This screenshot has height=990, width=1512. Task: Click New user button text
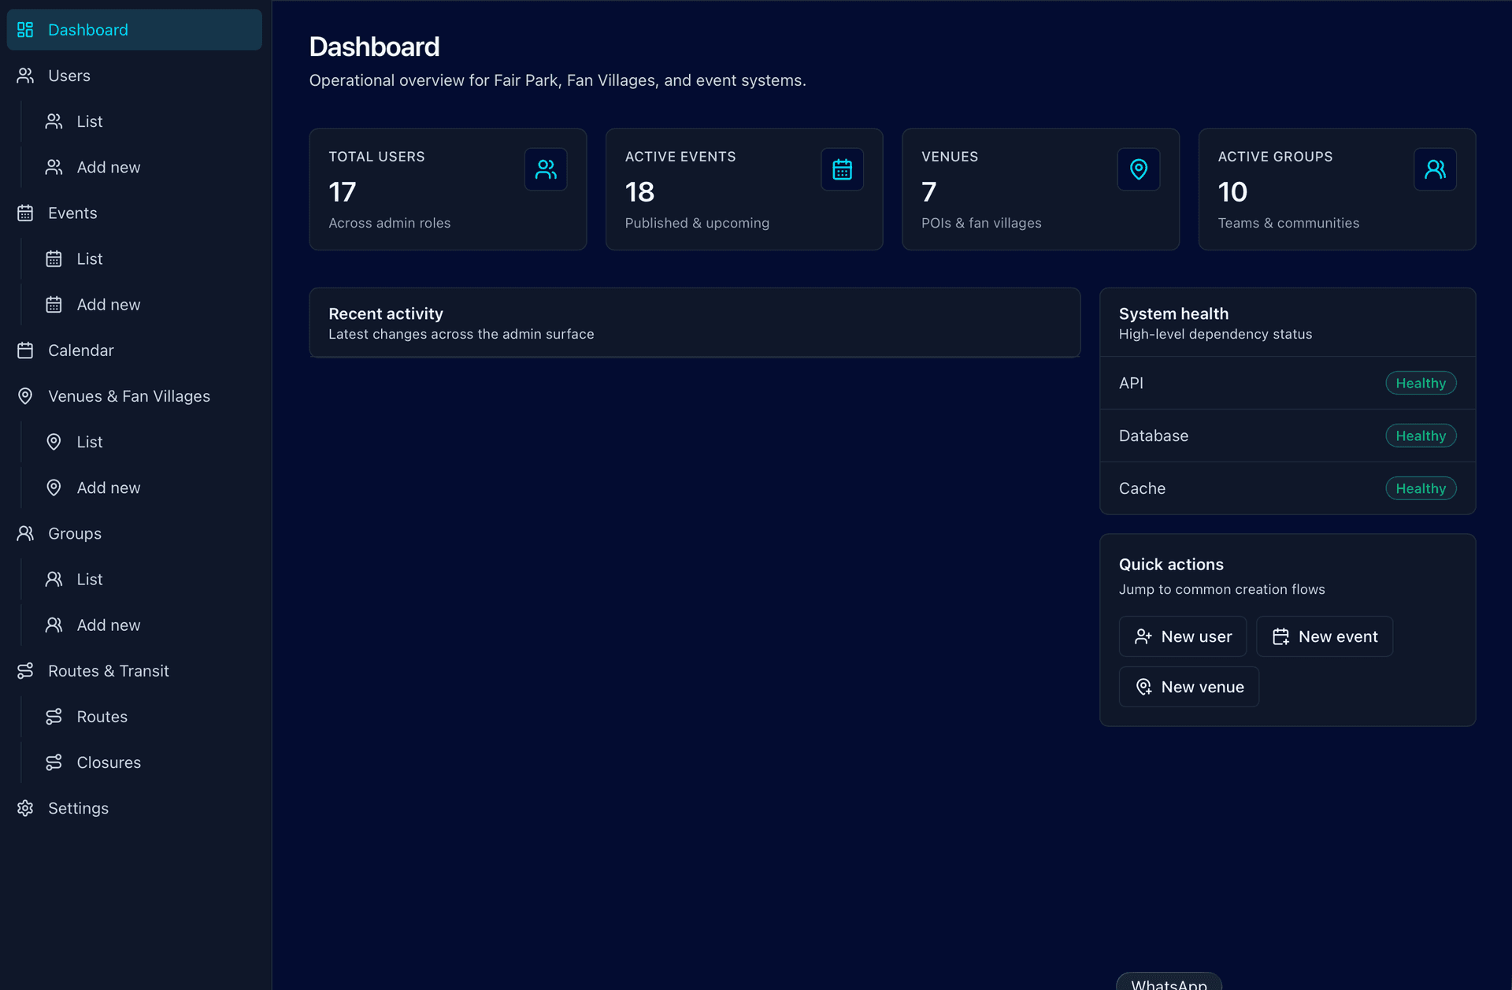click(1196, 636)
